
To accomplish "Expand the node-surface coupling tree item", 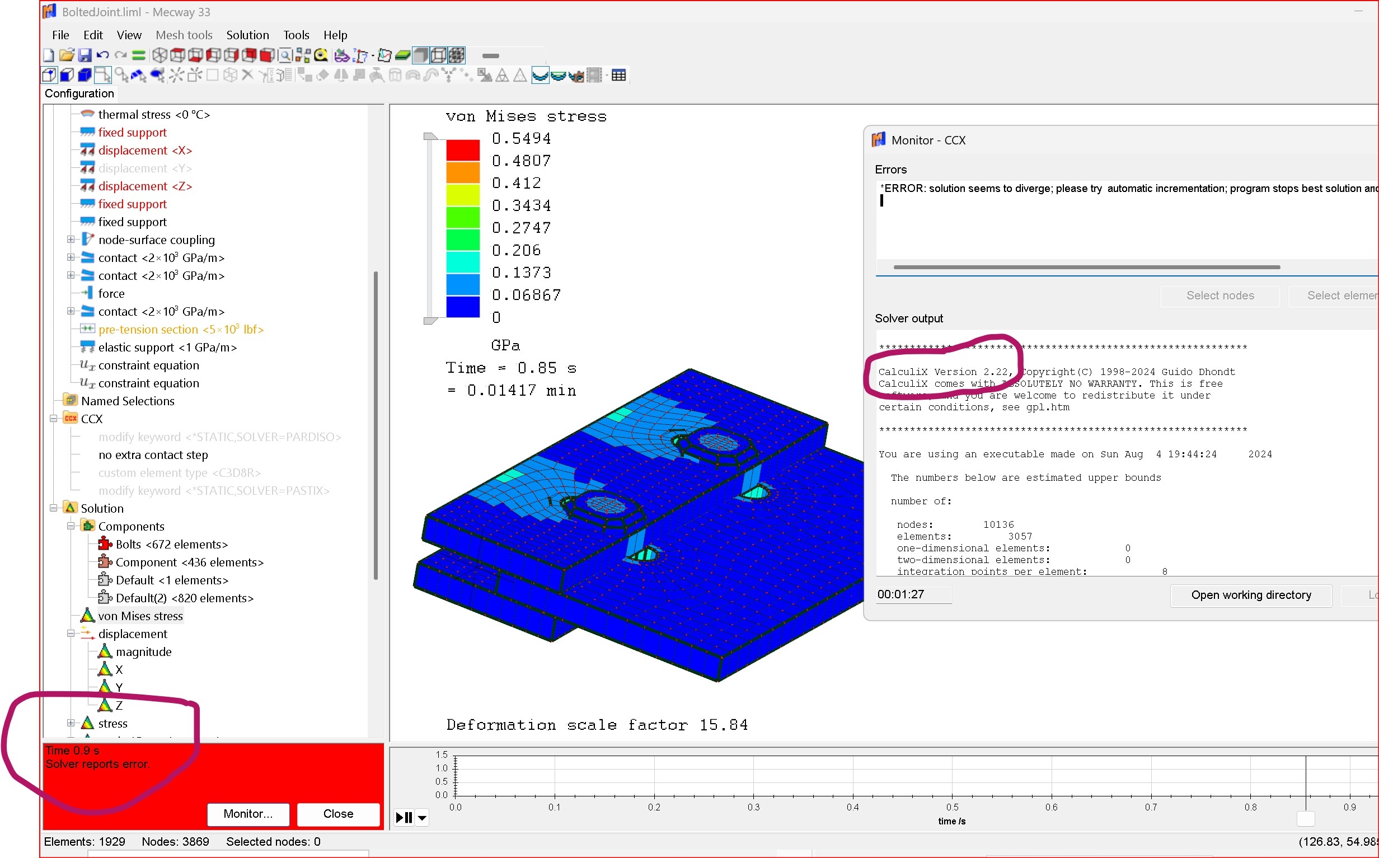I will [x=71, y=240].
